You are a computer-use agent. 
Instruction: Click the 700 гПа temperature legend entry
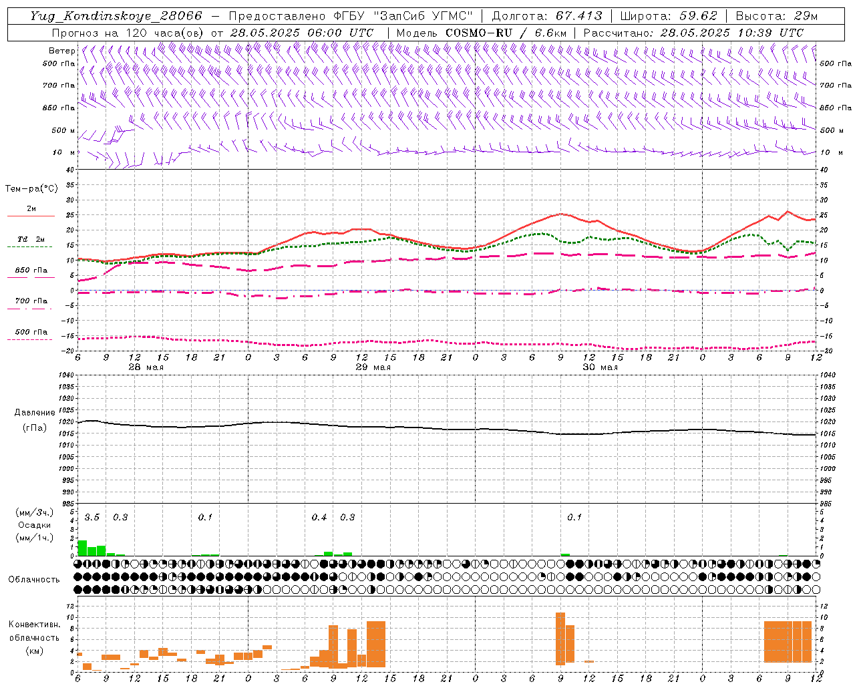click(x=31, y=301)
